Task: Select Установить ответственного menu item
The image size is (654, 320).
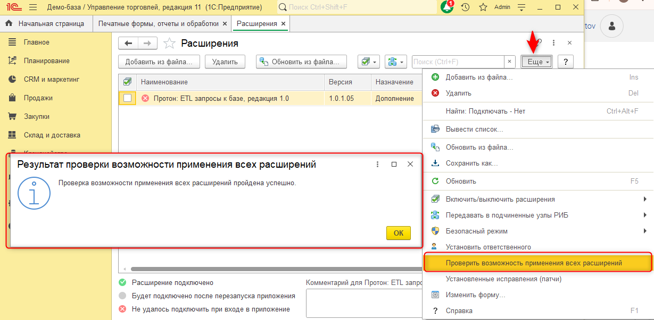Action: (x=539, y=247)
